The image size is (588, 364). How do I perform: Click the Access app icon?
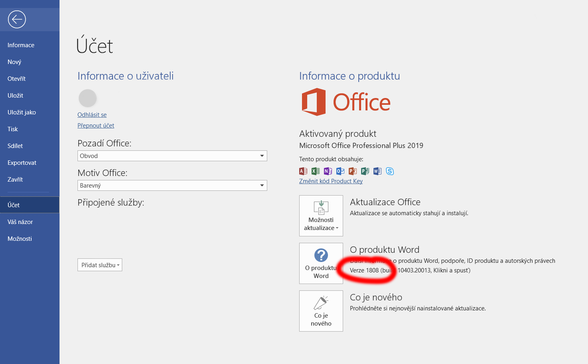click(303, 171)
